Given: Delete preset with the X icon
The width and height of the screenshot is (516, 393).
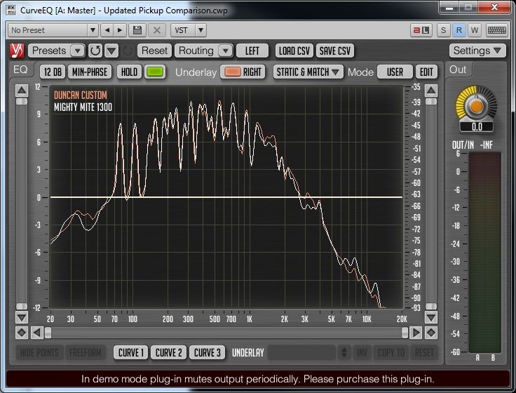Looking at the screenshot, I should pyautogui.click(x=157, y=30).
